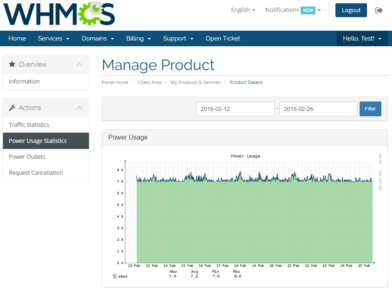
Task: Open the Services menu
Action: click(53, 38)
